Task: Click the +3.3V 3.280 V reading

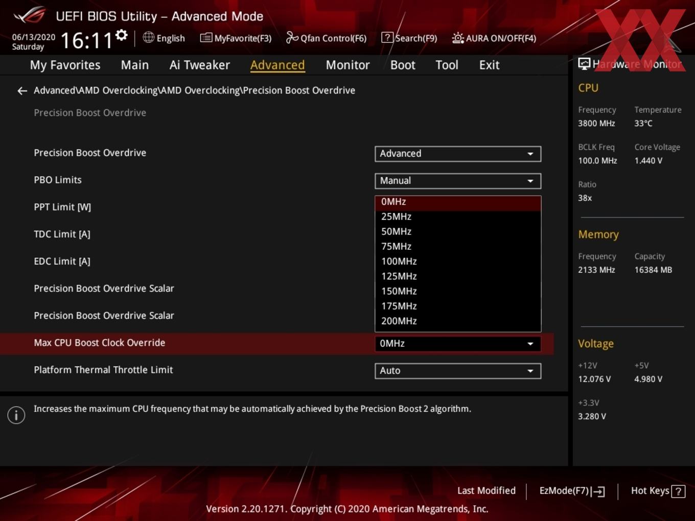Action: 592,416
